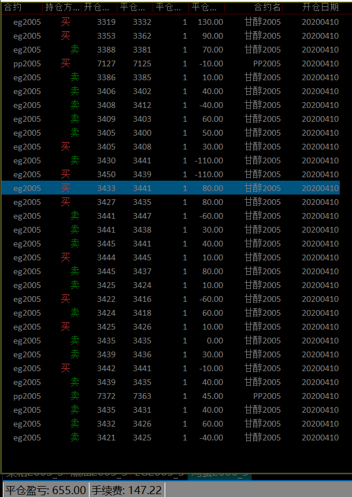The height and width of the screenshot is (497, 352).
Task: Select the open price 3409 cell
Action: (106, 119)
